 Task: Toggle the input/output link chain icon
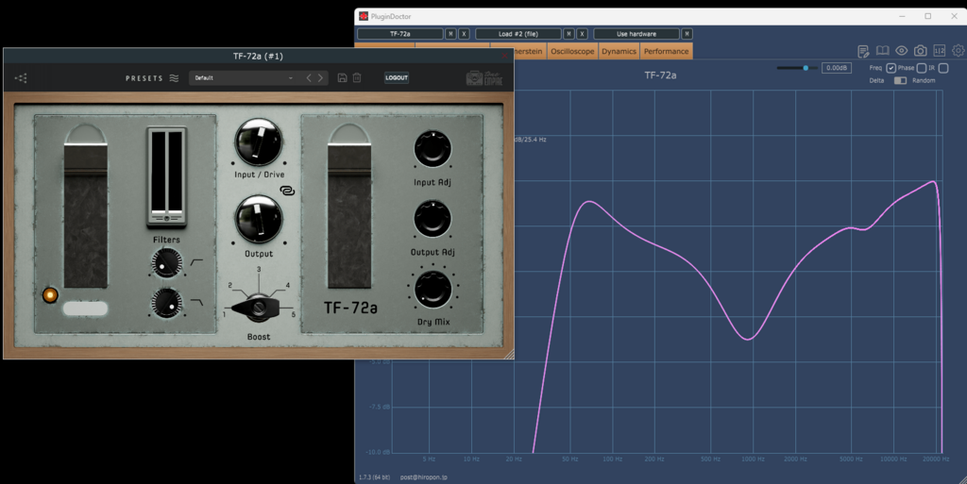click(287, 191)
